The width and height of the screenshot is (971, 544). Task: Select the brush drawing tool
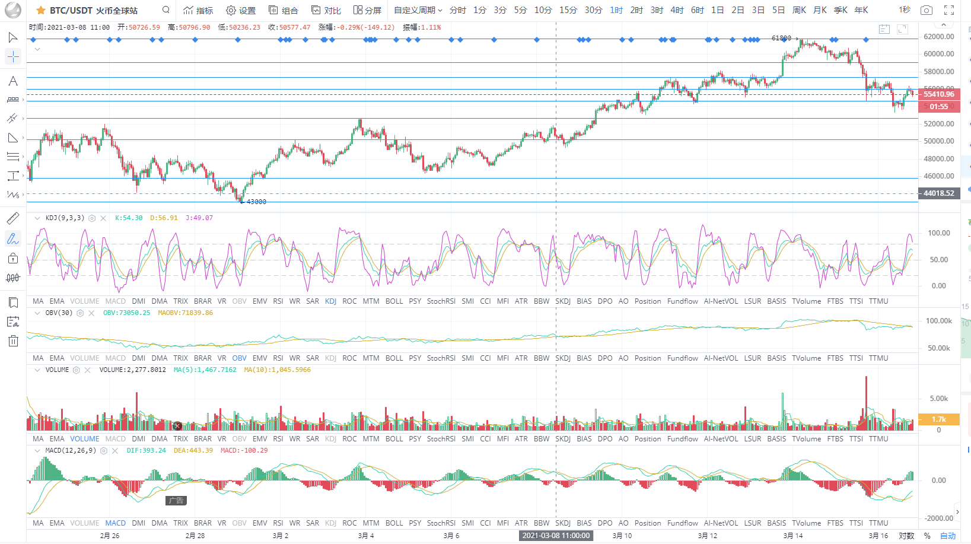13,238
